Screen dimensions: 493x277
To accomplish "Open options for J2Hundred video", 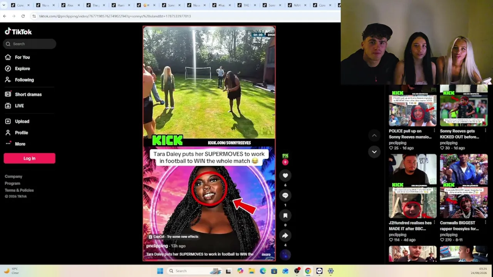I will click(x=434, y=223).
